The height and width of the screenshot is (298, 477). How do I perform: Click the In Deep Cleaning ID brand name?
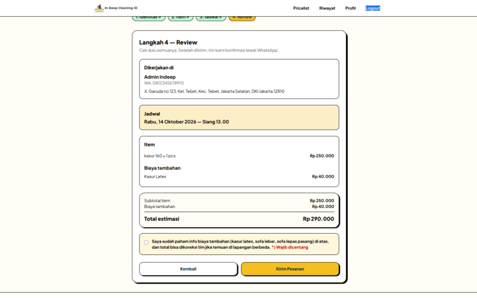click(121, 8)
